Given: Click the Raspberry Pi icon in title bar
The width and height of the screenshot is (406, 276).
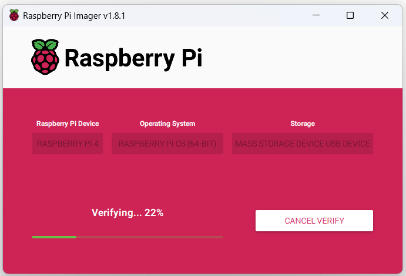Looking at the screenshot, I should (14, 15).
